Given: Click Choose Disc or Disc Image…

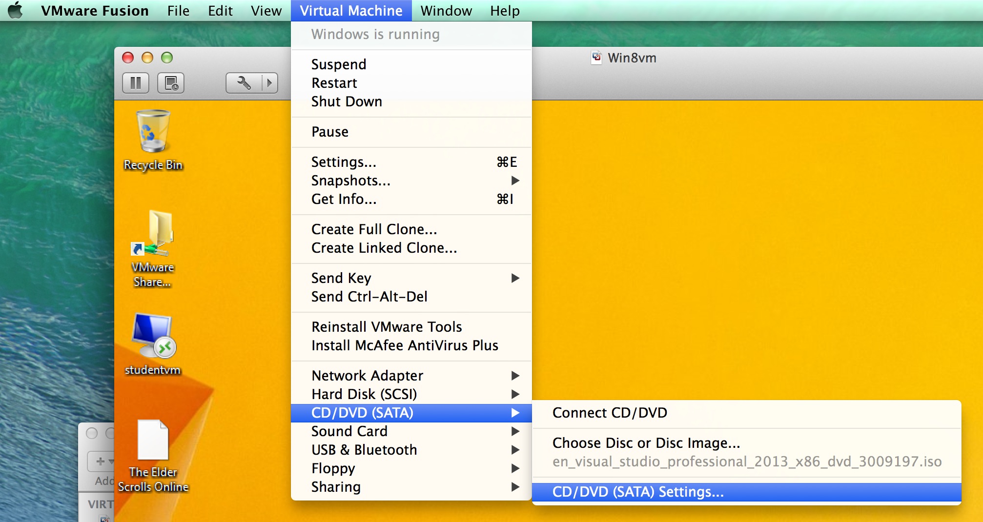Looking at the screenshot, I should [646, 443].
